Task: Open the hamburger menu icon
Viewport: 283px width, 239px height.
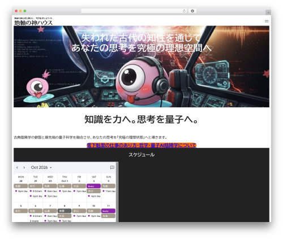Action: pos(267,21)
